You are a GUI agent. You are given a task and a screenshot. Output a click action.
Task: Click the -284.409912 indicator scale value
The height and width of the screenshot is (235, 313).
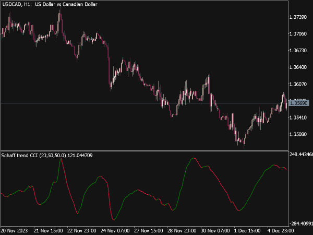(x=301, y=223)
